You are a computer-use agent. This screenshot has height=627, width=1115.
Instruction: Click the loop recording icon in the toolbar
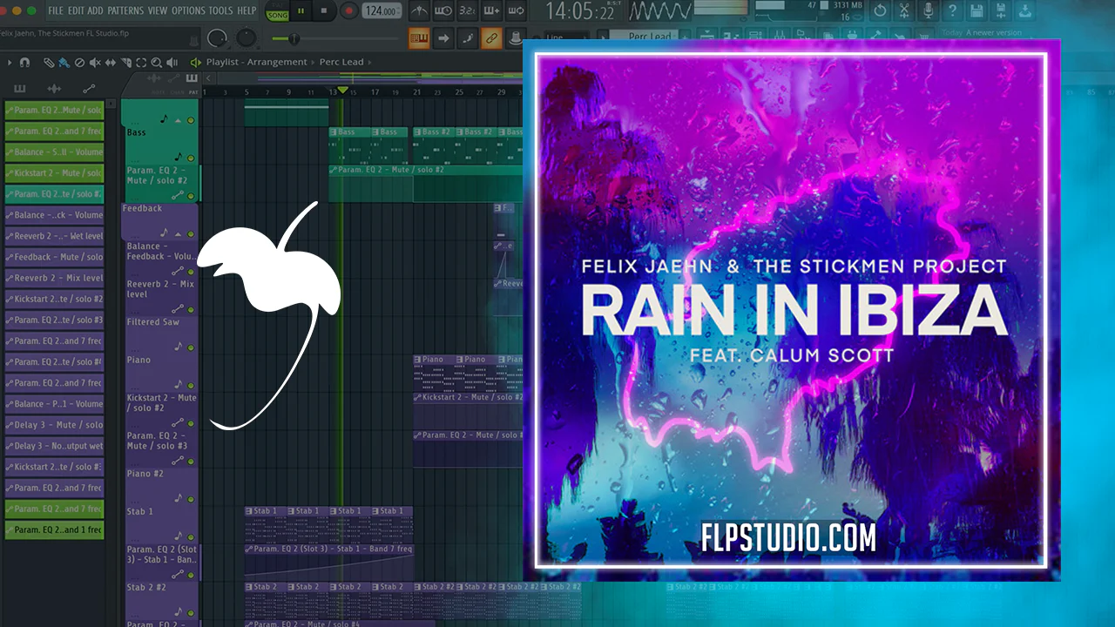[x=514, y=11]
